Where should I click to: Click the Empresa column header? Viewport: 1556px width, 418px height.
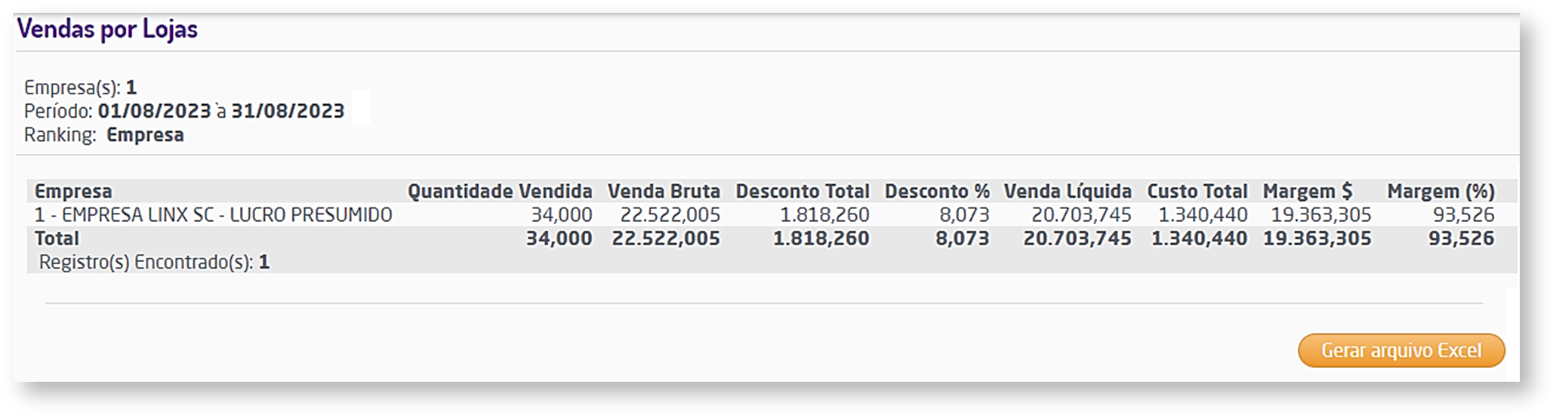coord(73,192)
